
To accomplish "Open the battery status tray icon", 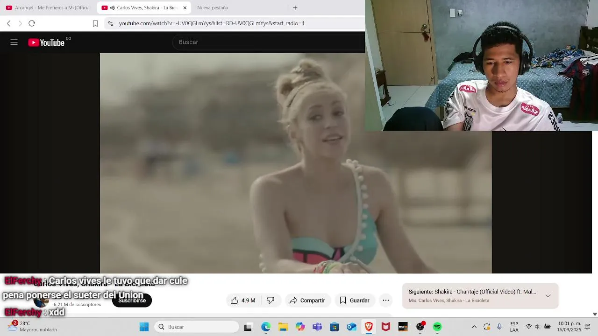I will click(x=548, y=327).
